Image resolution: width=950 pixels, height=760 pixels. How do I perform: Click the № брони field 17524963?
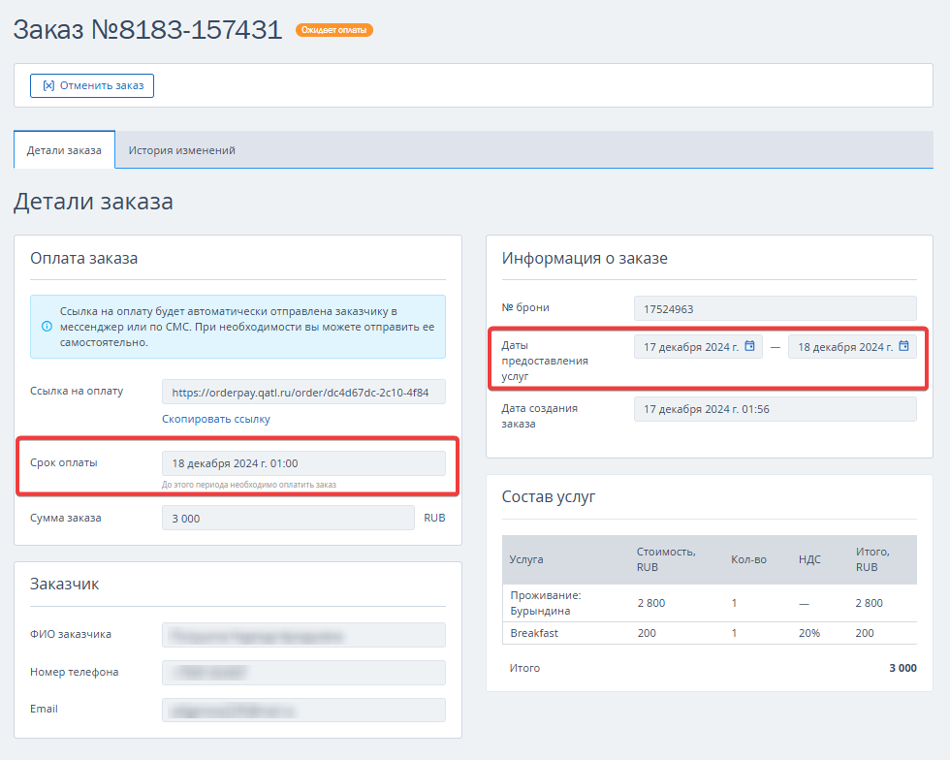tap(775, 308)
